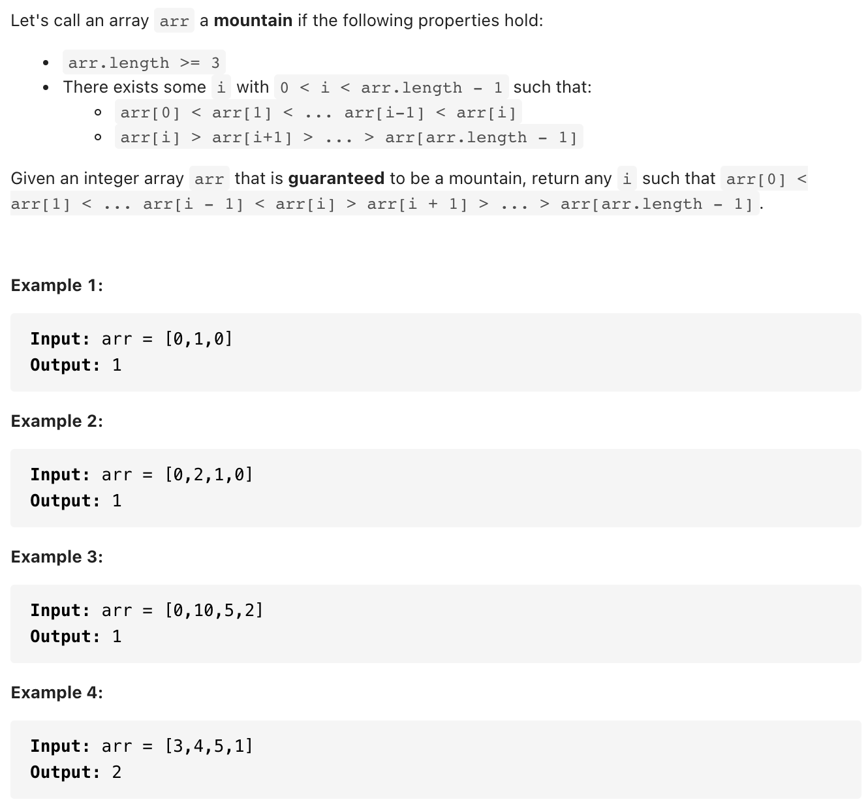Click inline code "i" after "return any"

(x=627, y=179)
